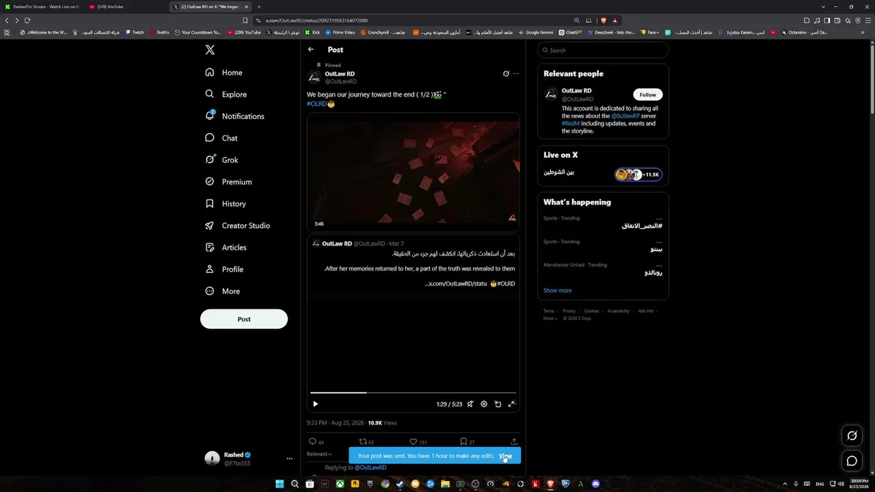Screen dimensions: 875x492
Task: Open the top video thumbnail with 3:46 duration
Action: pos(413,172)
